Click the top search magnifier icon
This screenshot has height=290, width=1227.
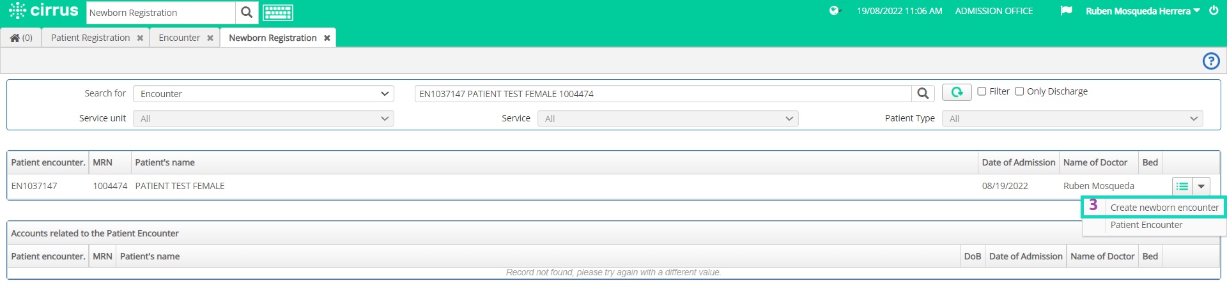coord(247,12)
